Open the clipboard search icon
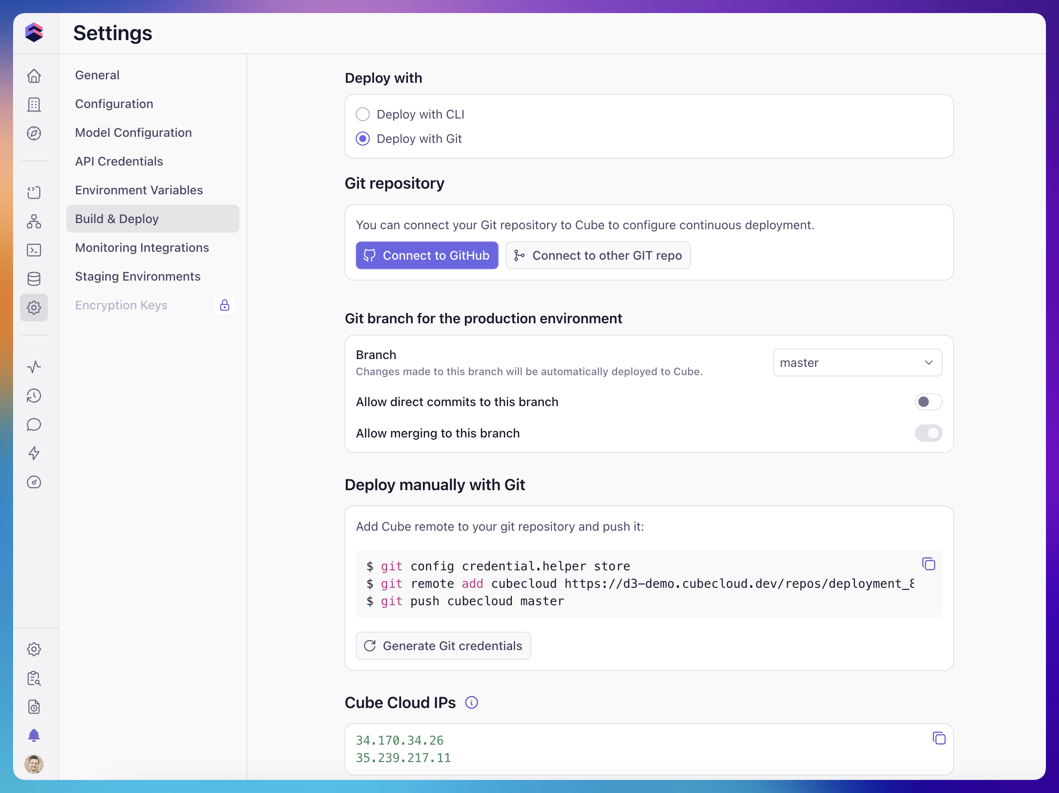1059x793 pixels. pyautogui.click(x=34, y=678)
